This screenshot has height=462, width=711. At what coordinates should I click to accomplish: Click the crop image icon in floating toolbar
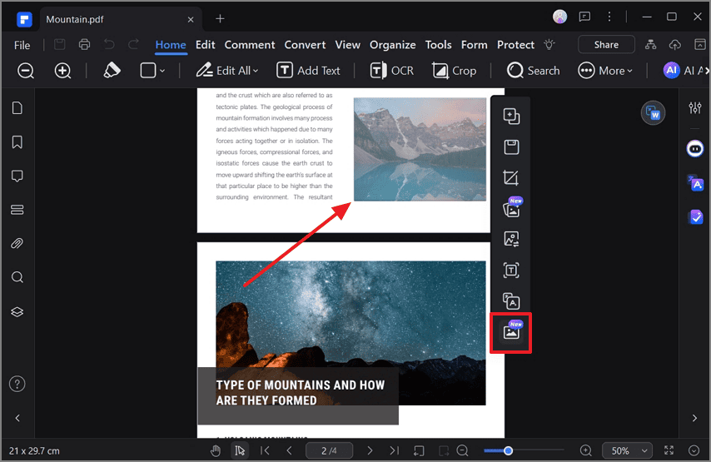pyautogui.click(x=511, y=178)
